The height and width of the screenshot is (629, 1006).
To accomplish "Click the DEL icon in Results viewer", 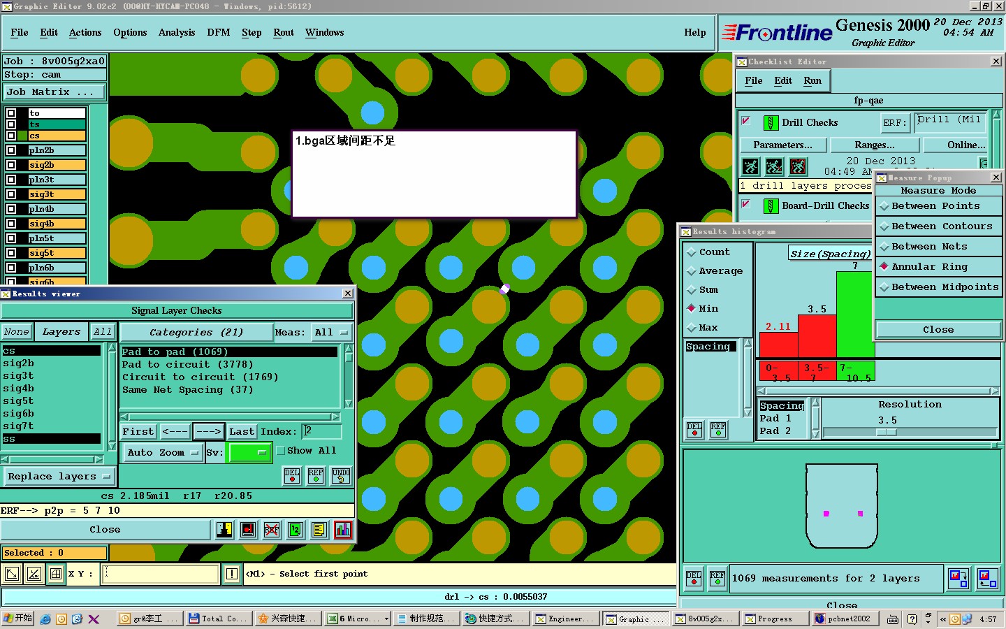I will [x=292, y=476].
